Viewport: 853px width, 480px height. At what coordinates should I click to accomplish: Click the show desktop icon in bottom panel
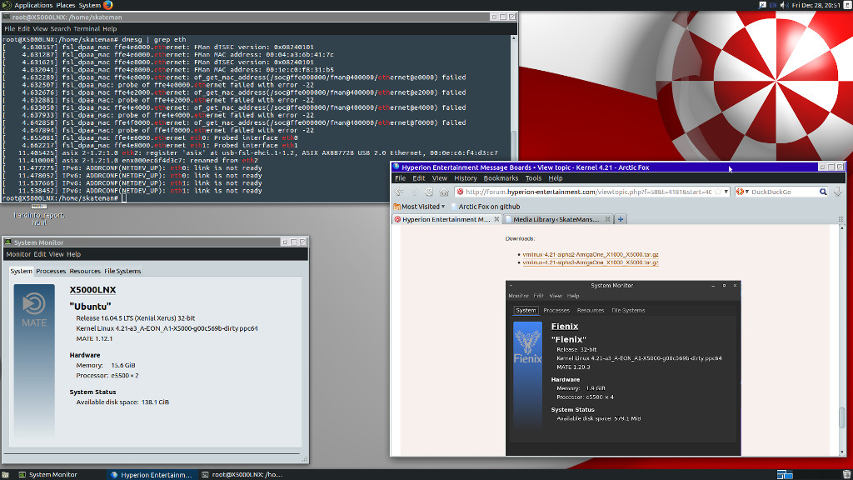coord(6,474)
